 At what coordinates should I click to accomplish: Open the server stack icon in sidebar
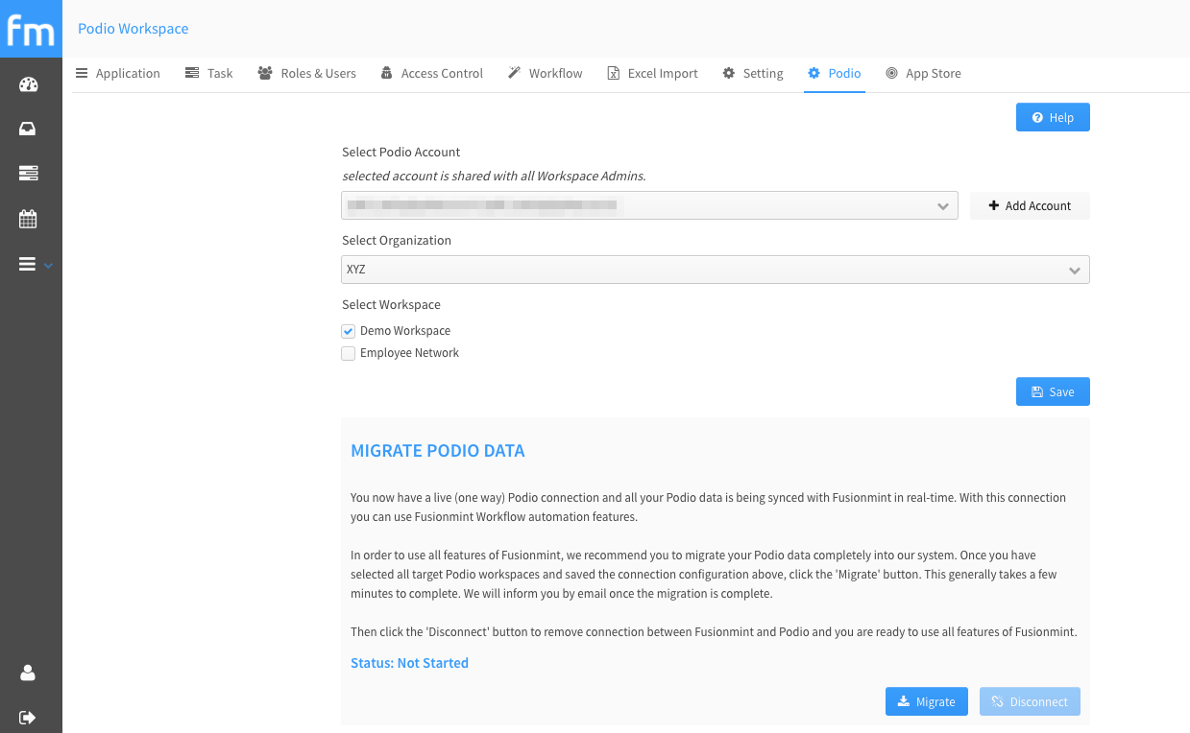pos(28,174)
